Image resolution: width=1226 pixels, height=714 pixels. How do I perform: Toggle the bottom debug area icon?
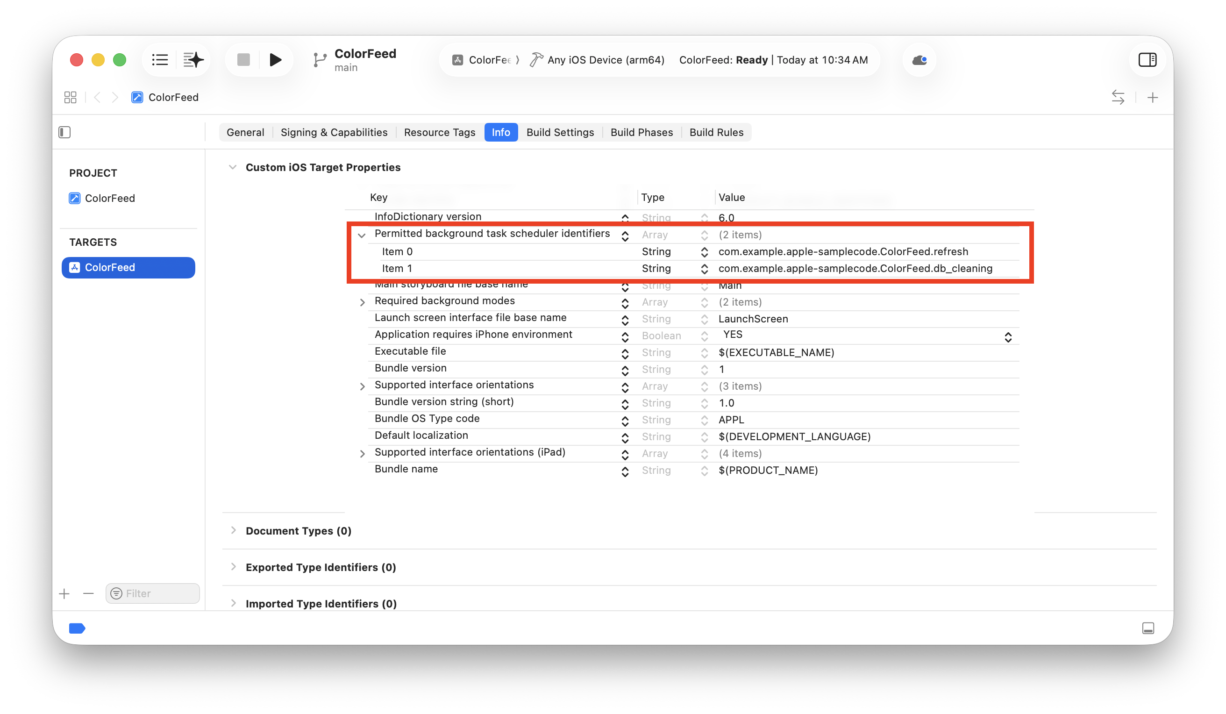[1148, 628]
